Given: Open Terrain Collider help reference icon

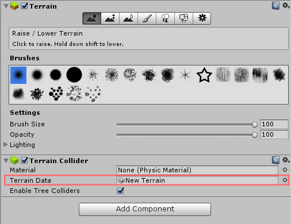Looking at the screenshot, I should coord(275,160).
